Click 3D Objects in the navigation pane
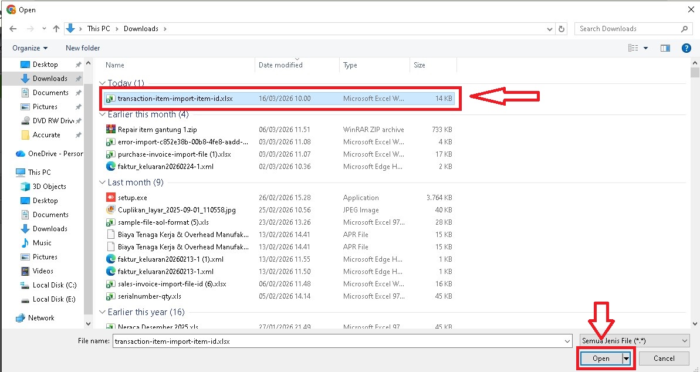 (49, 187)
